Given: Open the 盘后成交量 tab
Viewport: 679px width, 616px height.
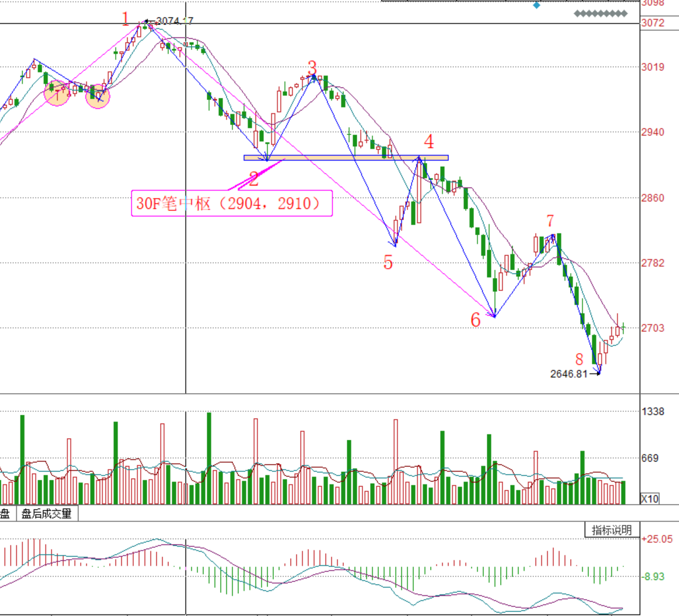Looking at the screenshot, I should point(47,514).
